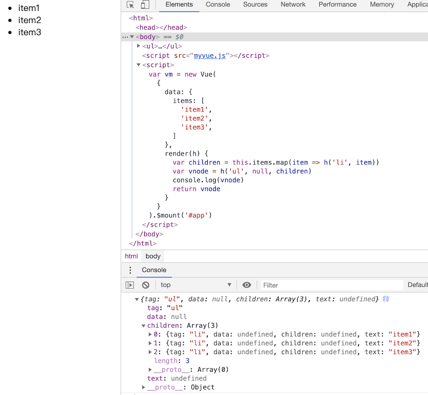Clear console with the ban icon
The width and height of the screenshot is (428, 395).
click(146, 285)
